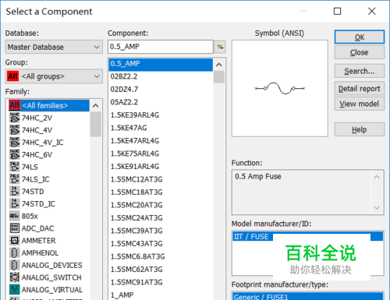Select the 1.5KE91ARL4G component
The height and width of the screenshot is (300, 390).
pyautogui.click(x=161, y=167)
